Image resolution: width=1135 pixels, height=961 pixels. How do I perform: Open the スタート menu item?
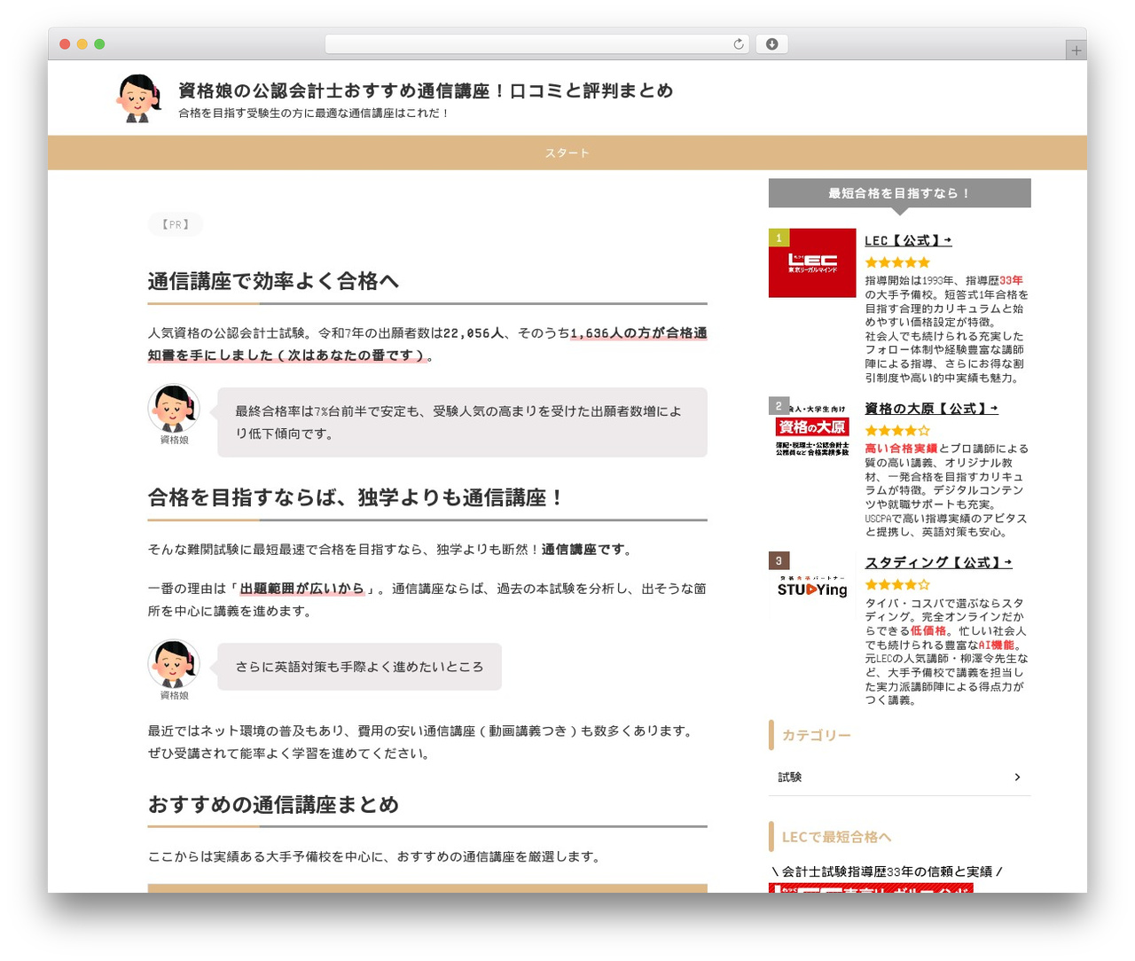click(567, 153)
